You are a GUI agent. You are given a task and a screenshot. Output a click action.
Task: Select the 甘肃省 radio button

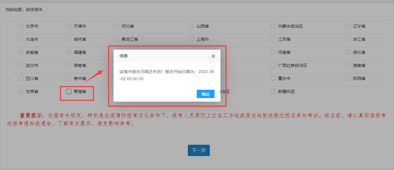21,92
